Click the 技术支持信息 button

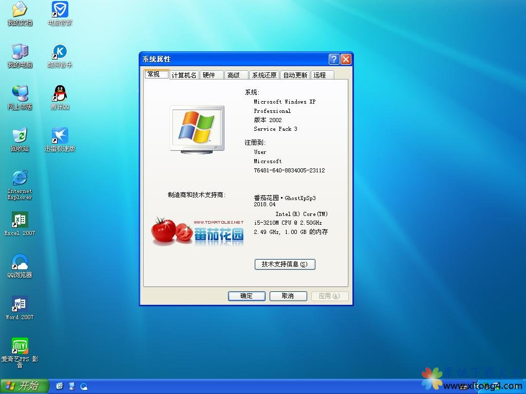click(285, 264)
